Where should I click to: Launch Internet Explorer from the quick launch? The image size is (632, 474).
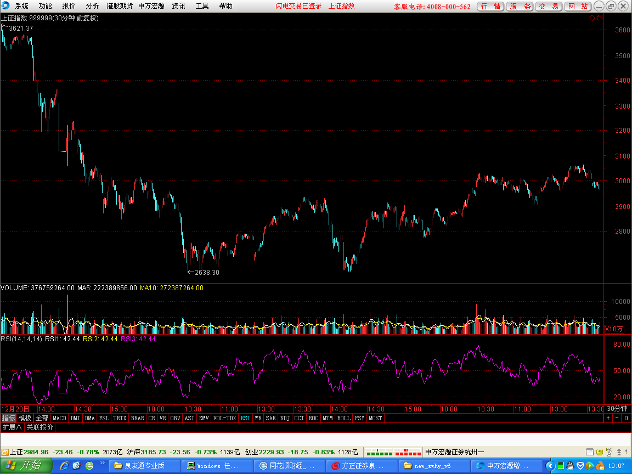tap(64, 466)
